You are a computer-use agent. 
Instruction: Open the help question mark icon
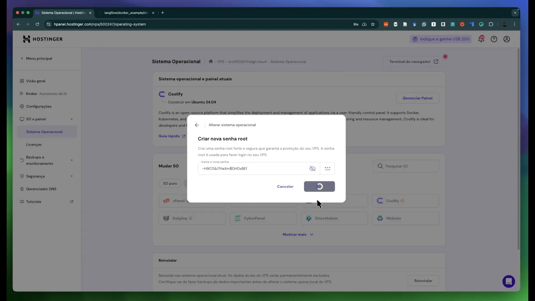tap(494, 39)
